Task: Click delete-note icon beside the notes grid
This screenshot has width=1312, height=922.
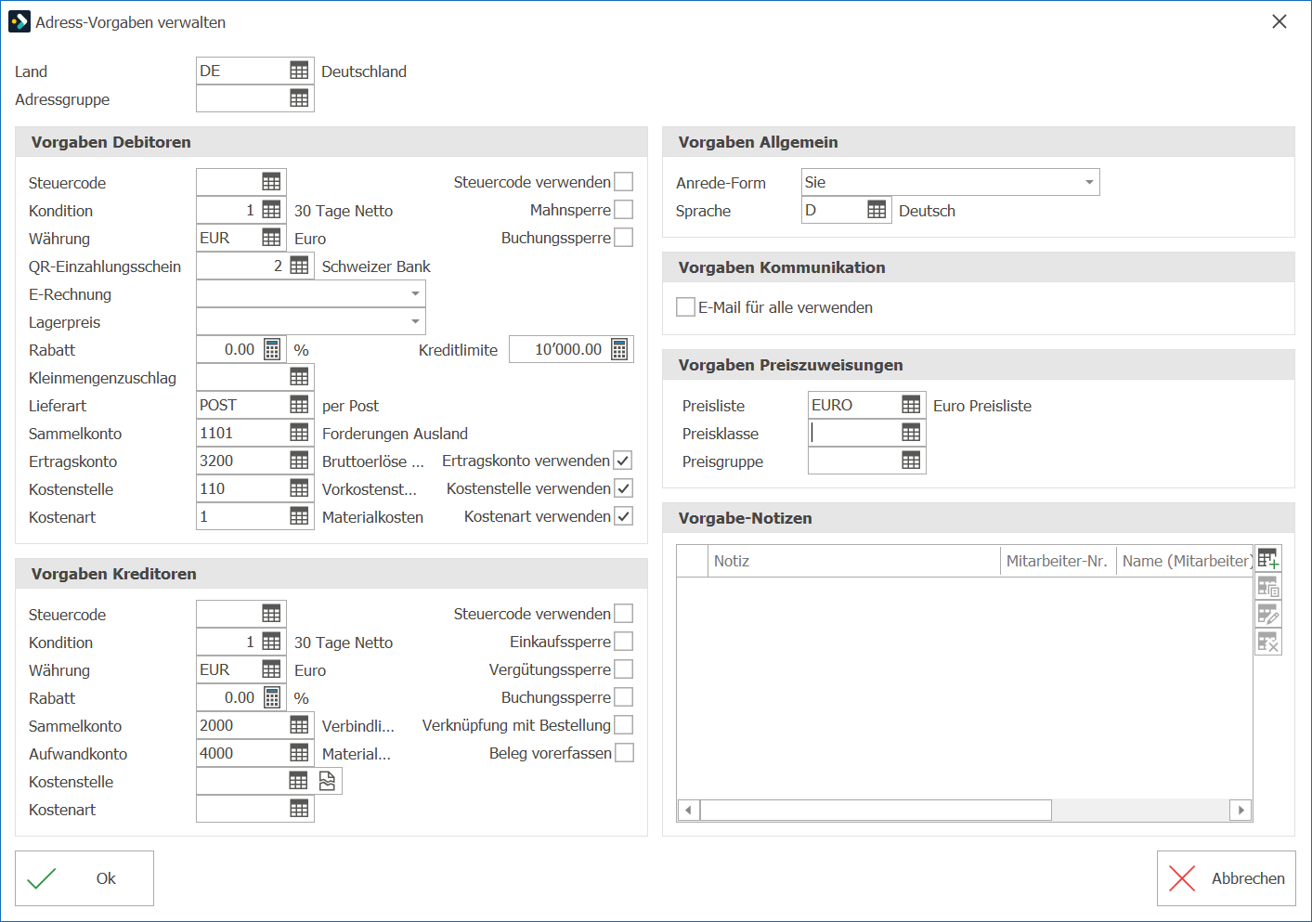Action: click(1268, 642)
